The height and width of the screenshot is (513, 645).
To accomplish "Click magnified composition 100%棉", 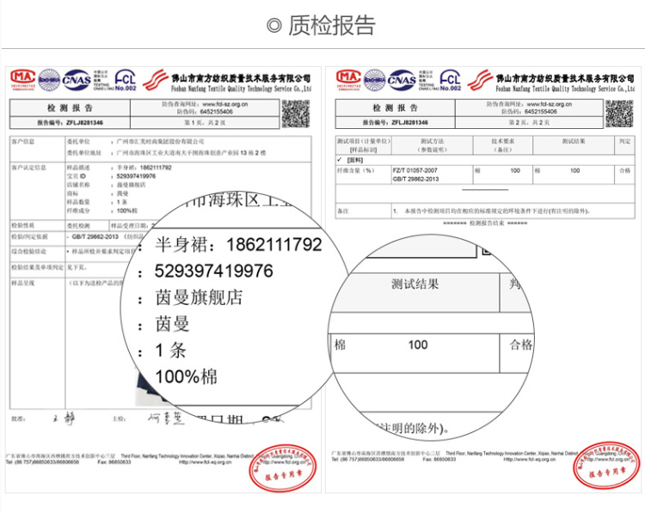I will (x=187, y=376).
